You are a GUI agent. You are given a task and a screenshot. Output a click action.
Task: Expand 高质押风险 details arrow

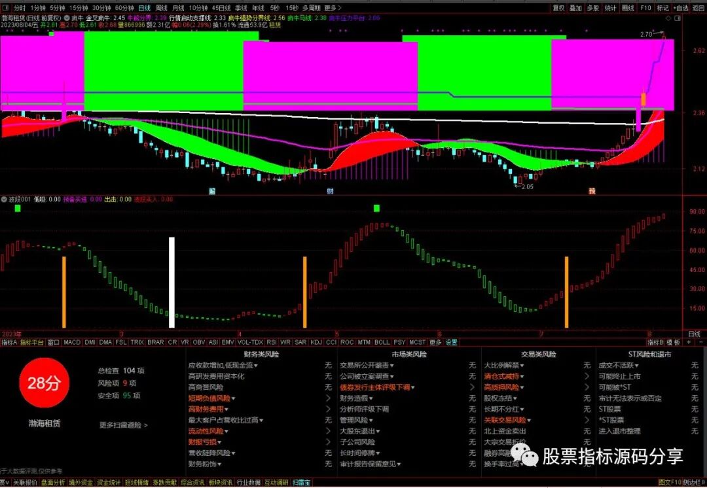click(x=587, y=387)
